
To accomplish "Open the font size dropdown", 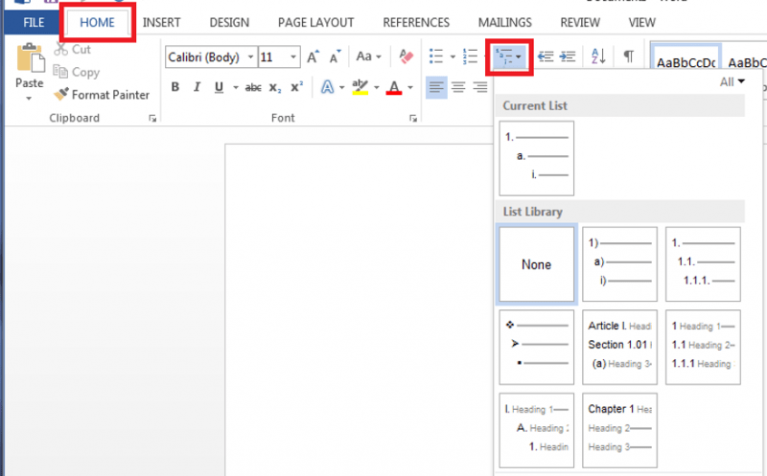I will click(x=293, y=57).
